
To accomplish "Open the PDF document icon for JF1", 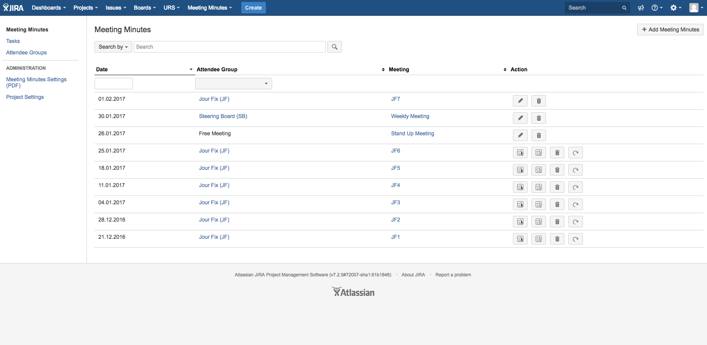I will click(x=520, y=239).
